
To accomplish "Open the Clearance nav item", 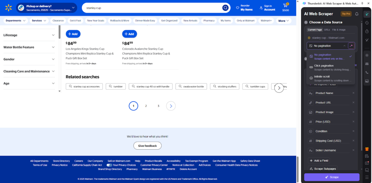I will coord(58,21).
